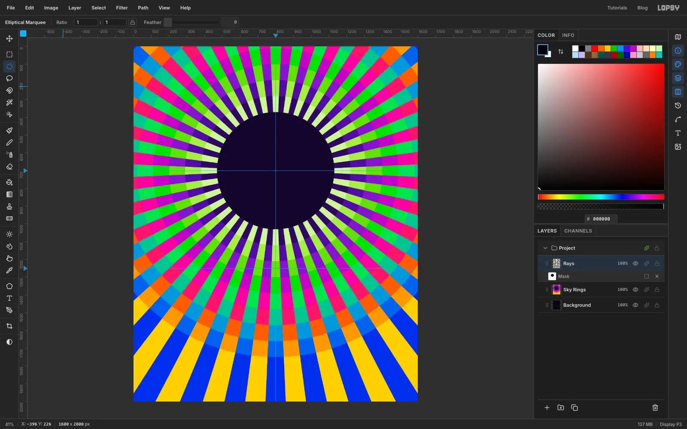Remove the mask from the Rays layer
This screenshot has width=687, height=429.
[657, 276]
